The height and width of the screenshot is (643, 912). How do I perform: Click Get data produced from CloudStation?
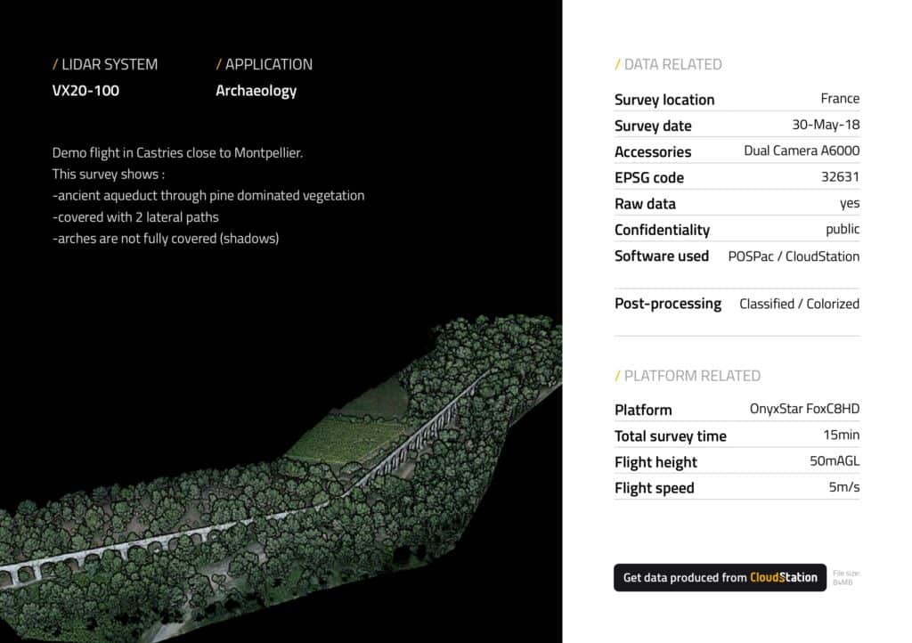coord(720,577)
